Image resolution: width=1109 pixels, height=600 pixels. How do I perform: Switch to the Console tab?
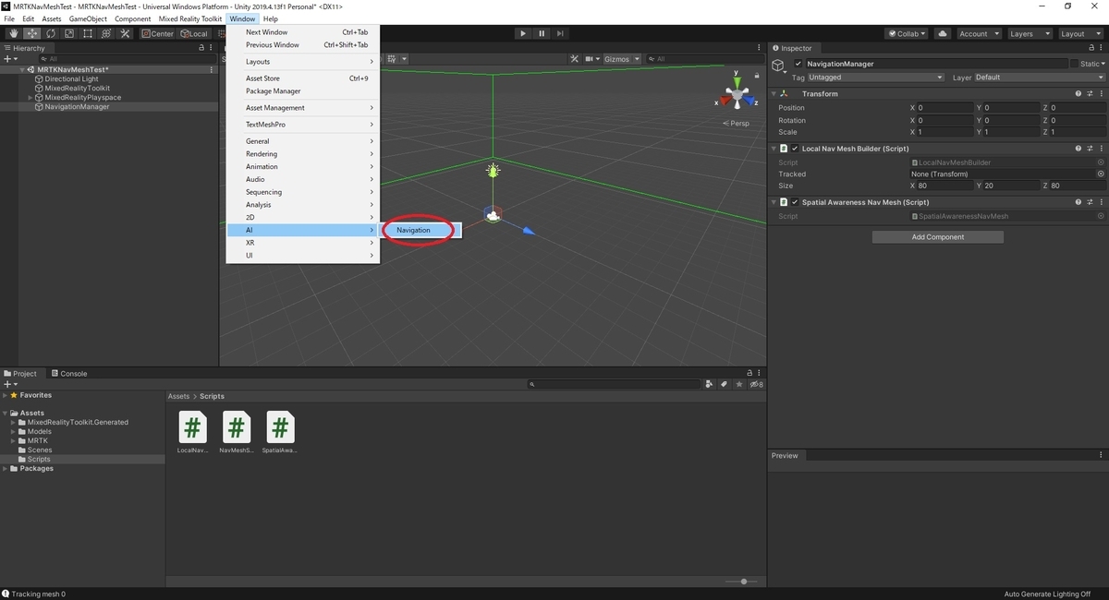click(x=68, y=374)
